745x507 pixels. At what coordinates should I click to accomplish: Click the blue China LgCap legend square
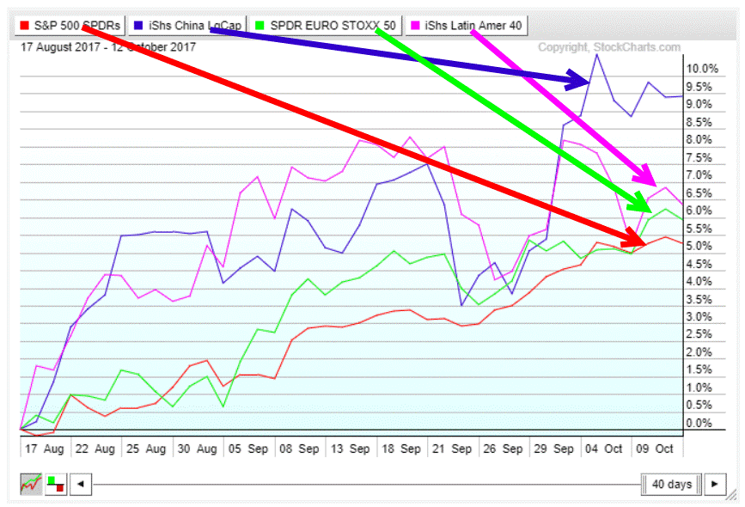[140, 26]
